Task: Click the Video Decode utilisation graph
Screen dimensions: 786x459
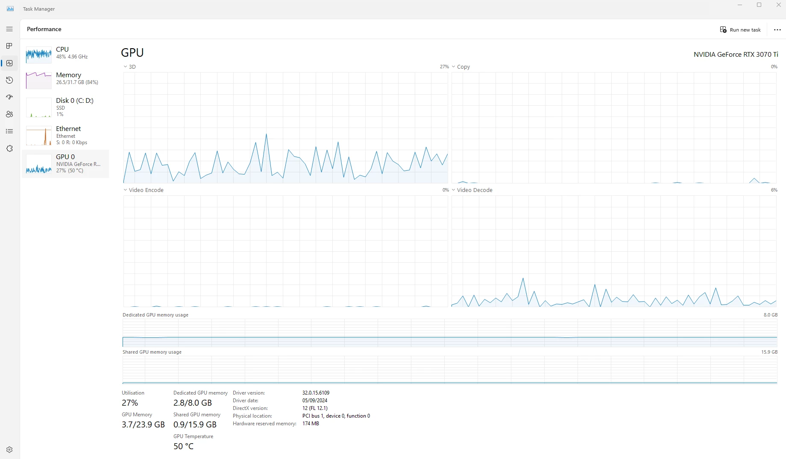Action: pyautogui.click(x=614, y=251)
